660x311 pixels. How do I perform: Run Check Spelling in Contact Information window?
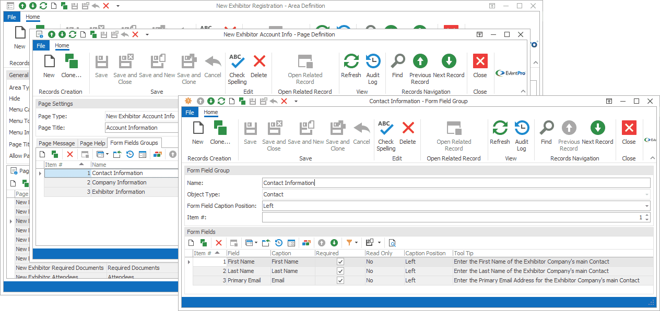386,135
